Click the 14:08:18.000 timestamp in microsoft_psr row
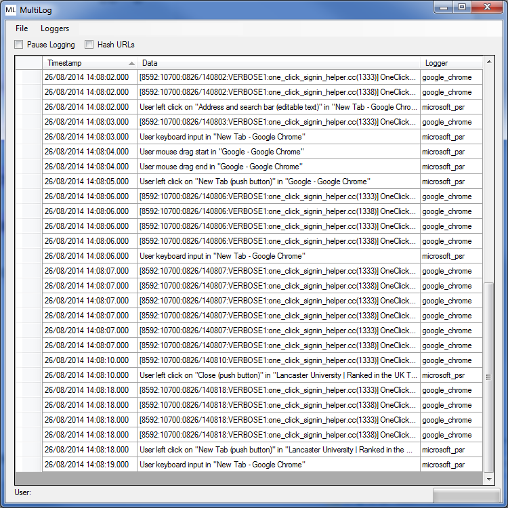Viewport: 508px width, 508px height. [89, 450]
